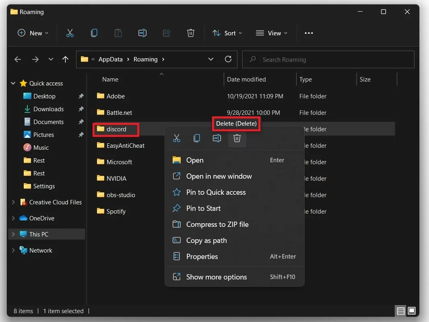Viewport: 429px width, 322px height.
Task: Select Creative Cloud Files in sidebar
Action: coord(55,202)
